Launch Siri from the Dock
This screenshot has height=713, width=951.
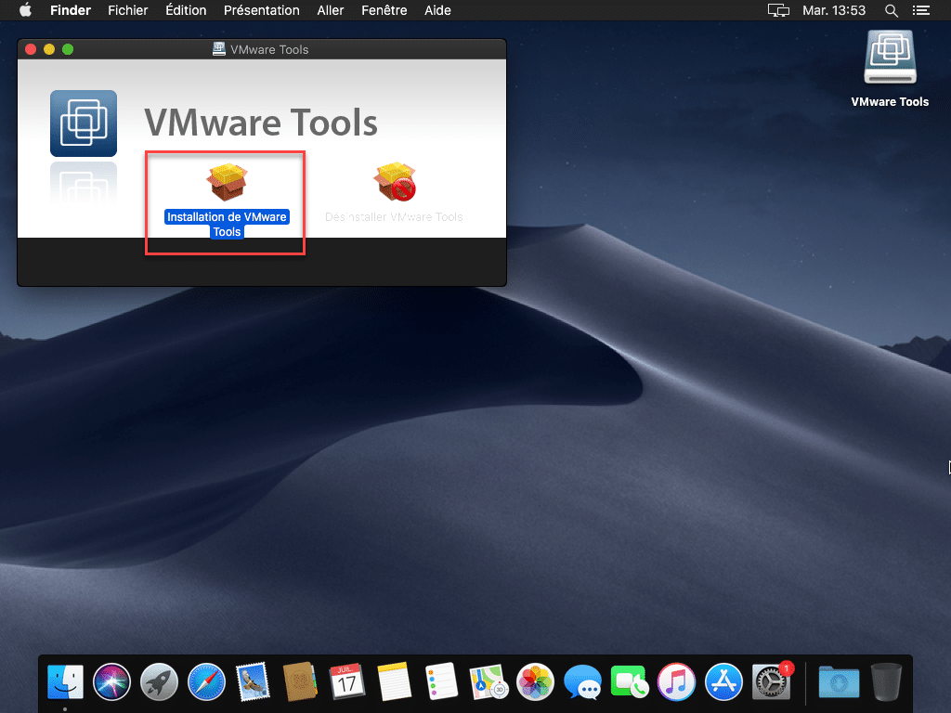(112, 681)
